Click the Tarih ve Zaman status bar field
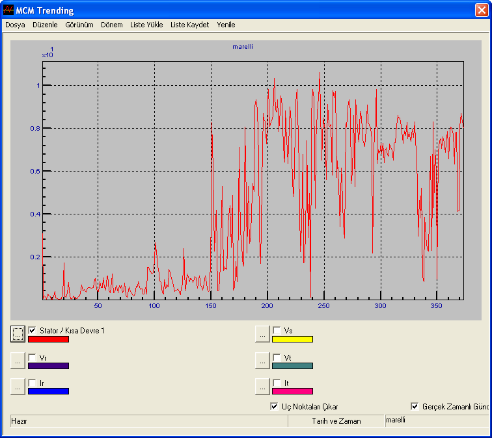Image resolution: width=492 pixels, height=438 pixels. tap(336, 421)
